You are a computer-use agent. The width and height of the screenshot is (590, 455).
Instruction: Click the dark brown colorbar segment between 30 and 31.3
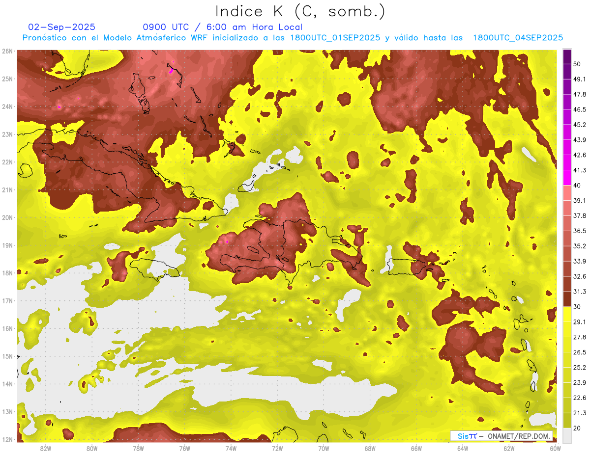tap(567, 299)
